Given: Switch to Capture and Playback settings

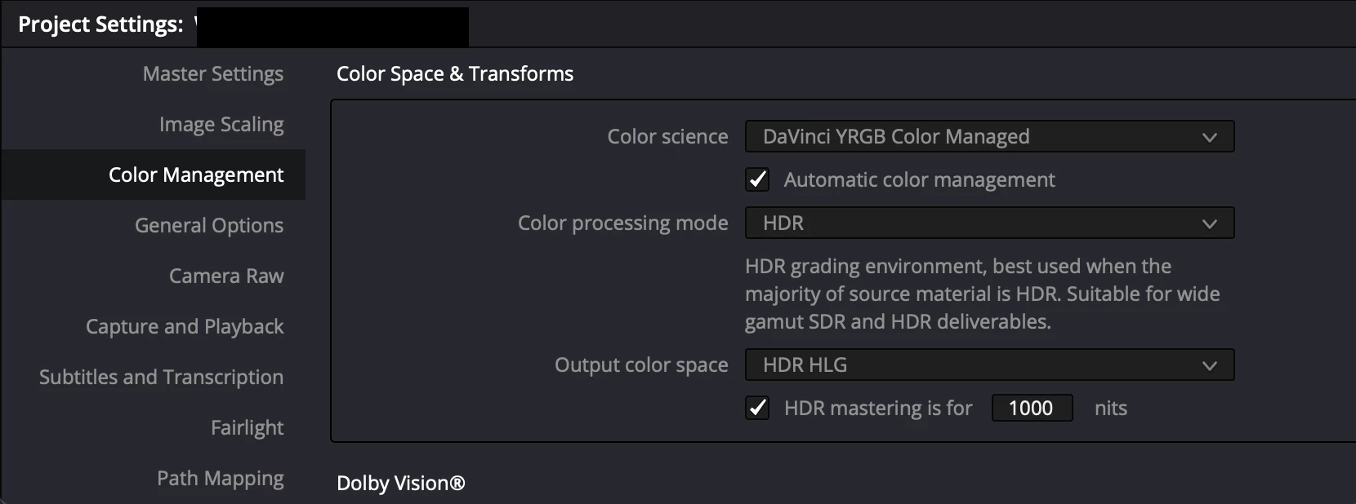Looking at the screenshot, I should (x=185, y=326).
